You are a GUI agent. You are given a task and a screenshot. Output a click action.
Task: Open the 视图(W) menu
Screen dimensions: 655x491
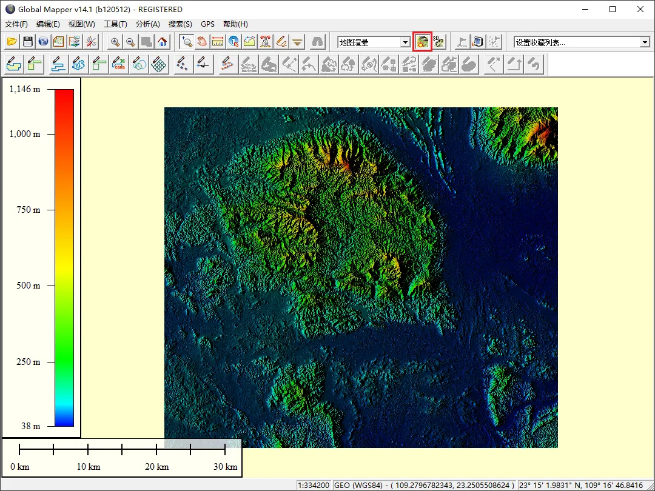point(81,24)
